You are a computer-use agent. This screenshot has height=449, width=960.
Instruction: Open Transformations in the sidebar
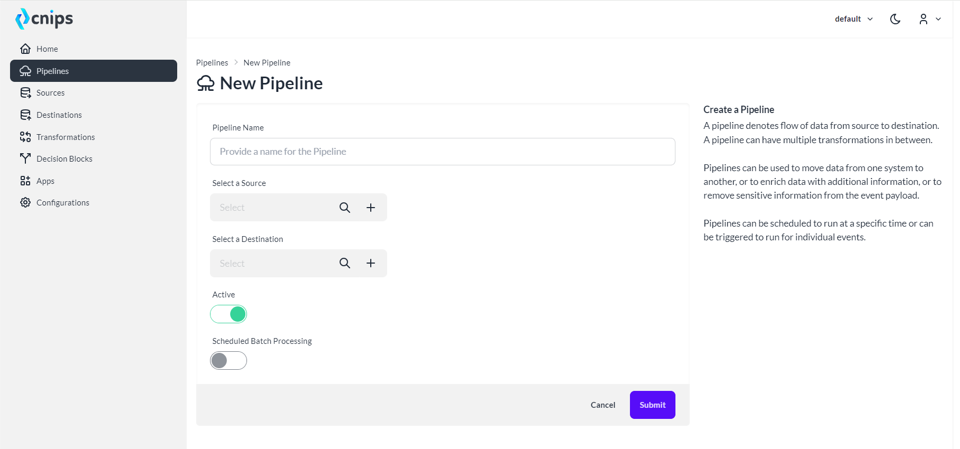[x=94, y=137]
